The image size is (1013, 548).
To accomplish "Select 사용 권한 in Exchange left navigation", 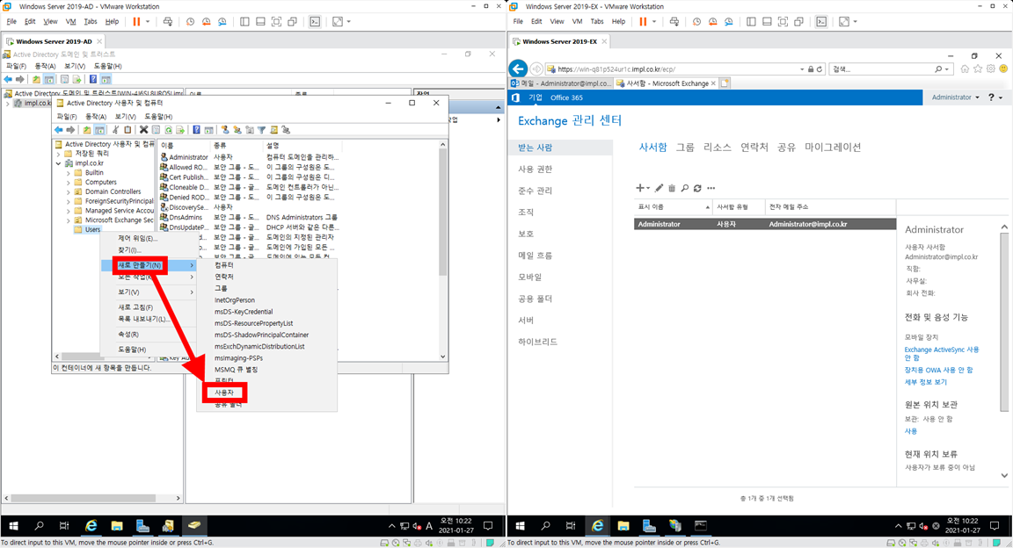I will tap(535, 169).
